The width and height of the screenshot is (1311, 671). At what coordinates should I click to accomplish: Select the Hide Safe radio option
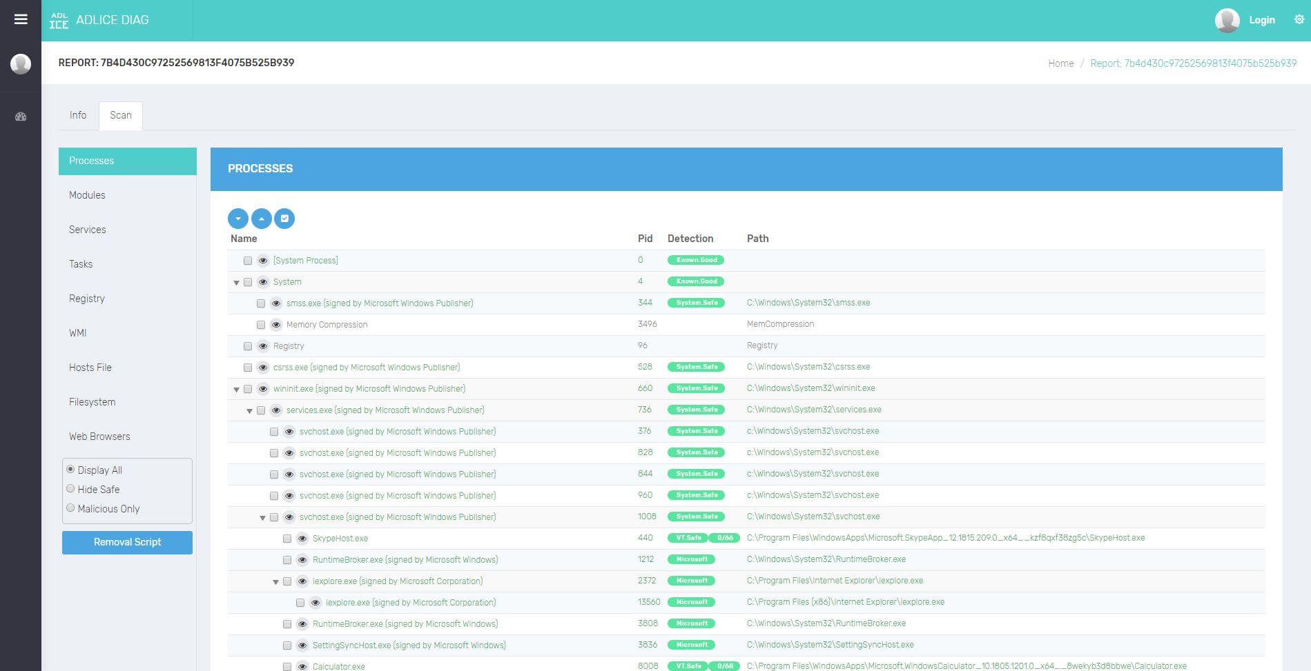pos(70,489)
